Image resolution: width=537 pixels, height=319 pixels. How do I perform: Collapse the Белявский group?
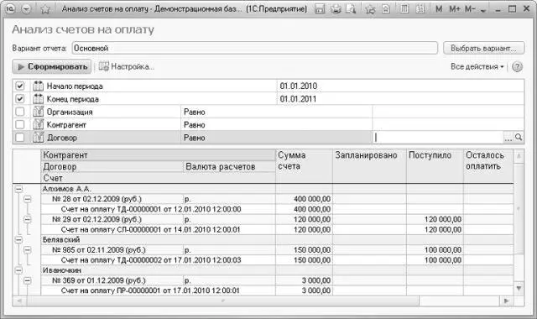coord(18,239)
